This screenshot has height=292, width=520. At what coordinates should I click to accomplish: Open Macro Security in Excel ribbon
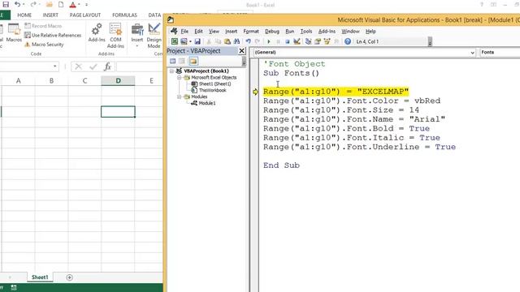click(44, 45)
